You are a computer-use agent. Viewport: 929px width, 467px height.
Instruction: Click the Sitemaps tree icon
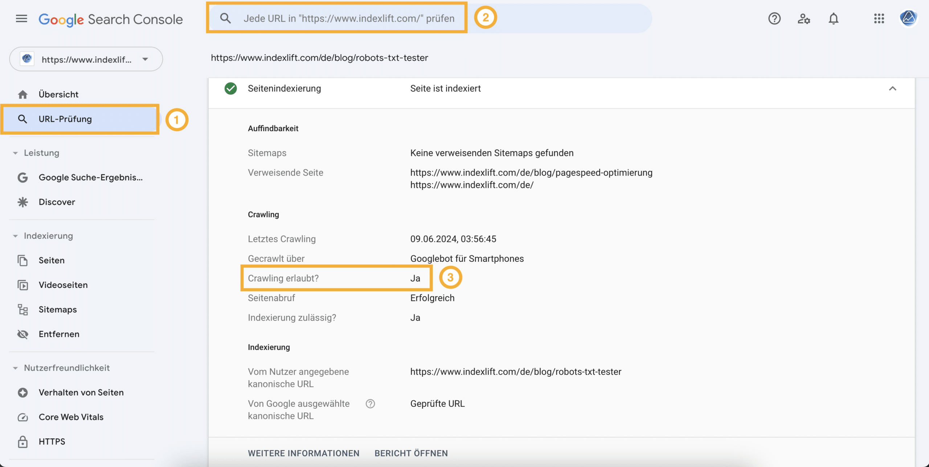tap(22, 310)
